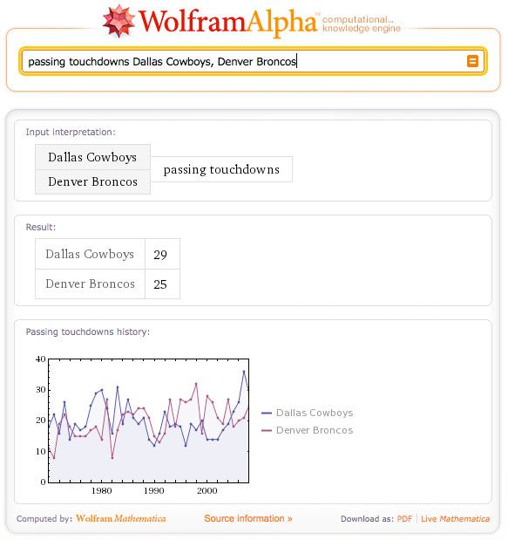Image resolution: width=508 pixels, height=540 pixels.
Task: Click the passing touchdowns history chart
Action: (149, 420)
